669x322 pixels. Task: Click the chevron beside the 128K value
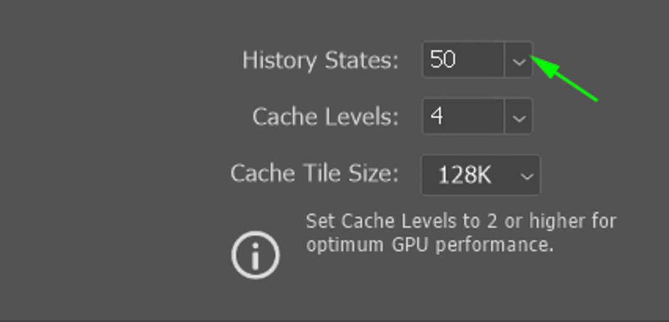pyautogui.click(x=527, y=176)
